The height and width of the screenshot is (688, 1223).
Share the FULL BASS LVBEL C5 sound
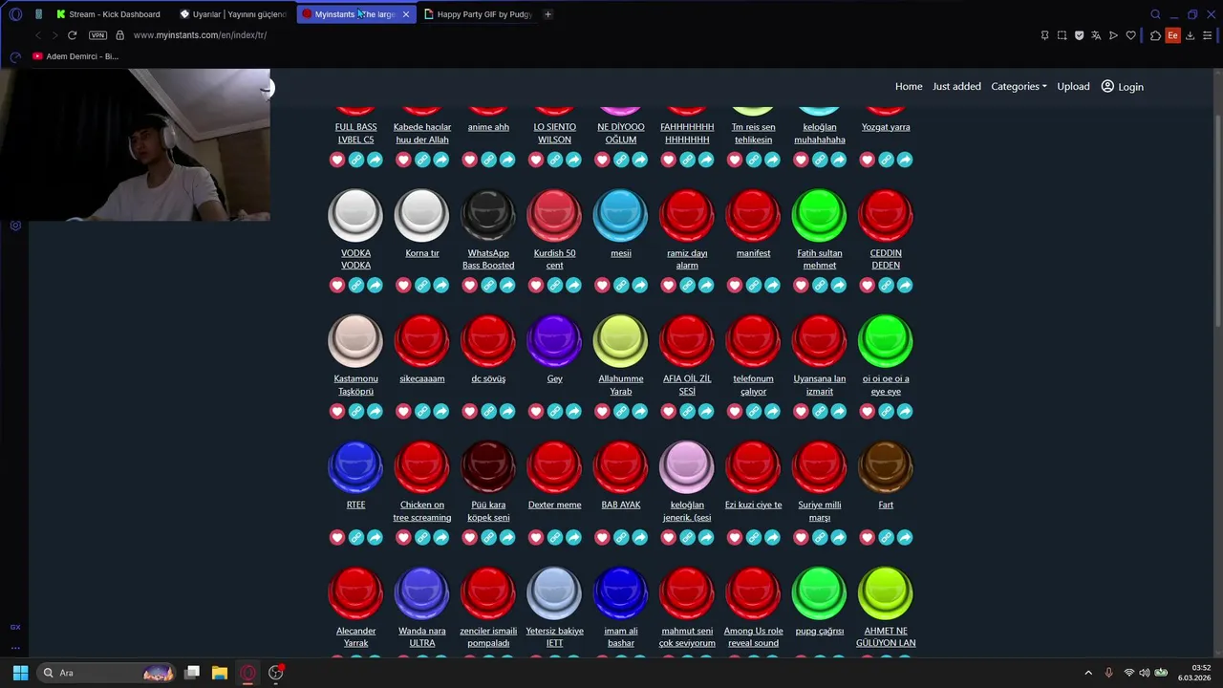point(375,160)
